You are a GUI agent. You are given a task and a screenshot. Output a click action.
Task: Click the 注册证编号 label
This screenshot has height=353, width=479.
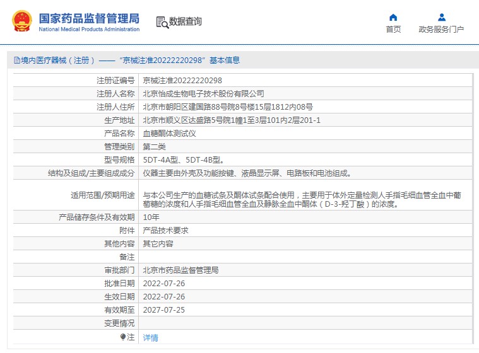tap(115, 81)
